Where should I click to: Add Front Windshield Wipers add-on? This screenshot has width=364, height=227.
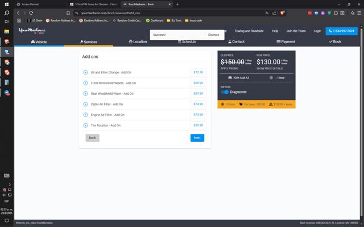[x=85, y=83]
